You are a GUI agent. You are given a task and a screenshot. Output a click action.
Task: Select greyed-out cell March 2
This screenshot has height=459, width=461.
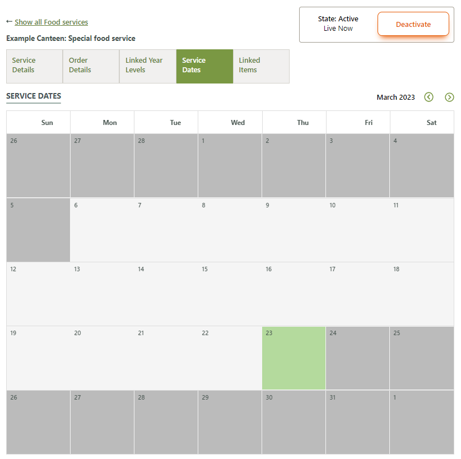294,165
